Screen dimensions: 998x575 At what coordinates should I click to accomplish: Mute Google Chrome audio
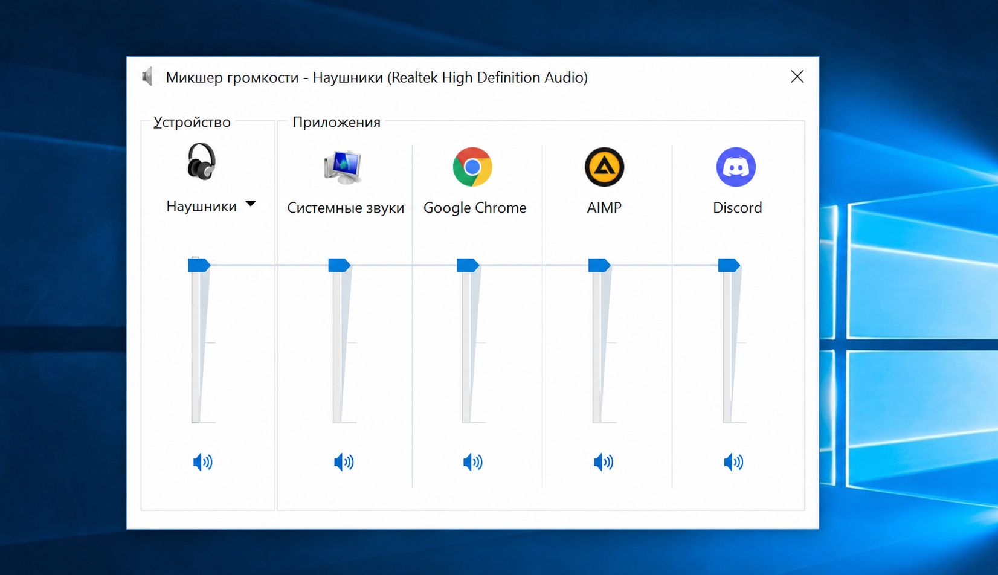473,462
